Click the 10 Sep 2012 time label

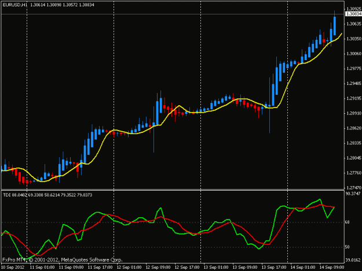(x=13, y=268)
